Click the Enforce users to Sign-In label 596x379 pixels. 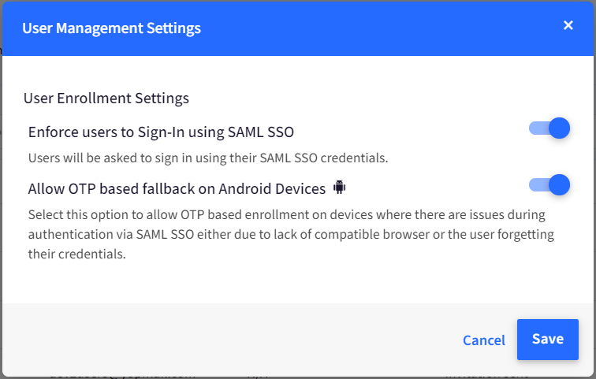161,132
